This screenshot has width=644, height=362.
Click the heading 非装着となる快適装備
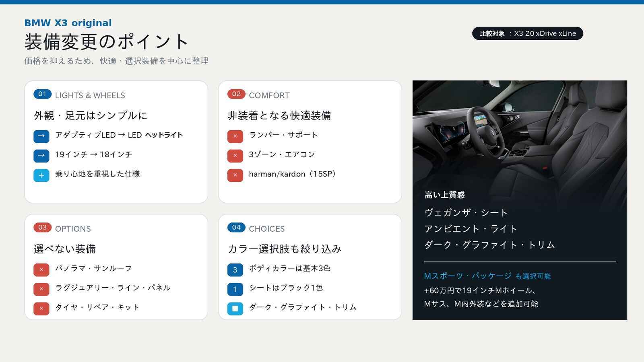(x=279, y=115)
